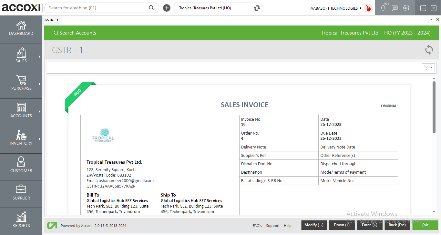This screenshot has width=441, height=235.
Task: Open the Inventory section
Action: click(21, 139)
